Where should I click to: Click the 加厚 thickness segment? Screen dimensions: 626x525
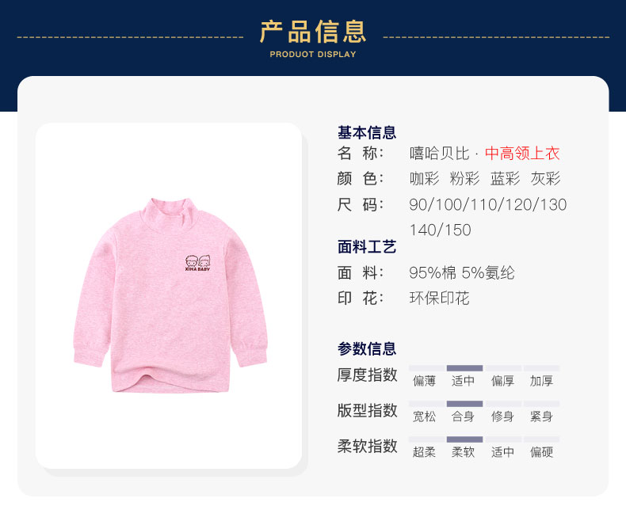pos(542,368)
